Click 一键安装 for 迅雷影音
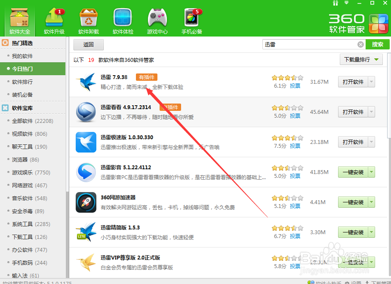This screenshot has height=284, width=391. tap(353, 172)
